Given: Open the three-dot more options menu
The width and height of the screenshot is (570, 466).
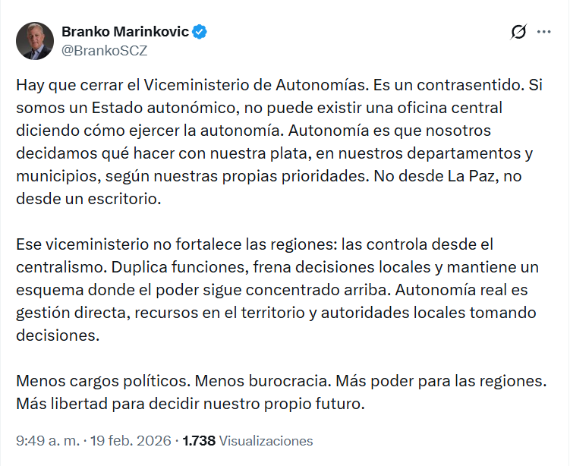Looking at the screenshot, I should pyautogui.click(x=544, y=32).
